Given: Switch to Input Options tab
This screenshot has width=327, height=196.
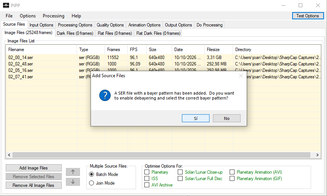Looking at the screenshot, I should 41,25.
